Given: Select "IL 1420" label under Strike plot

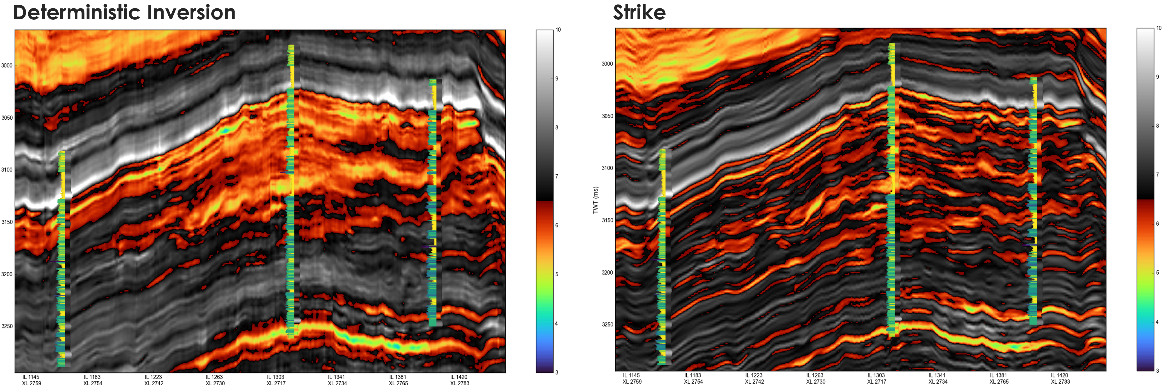Looking at the screenshot, I should tap(1060, 375).
